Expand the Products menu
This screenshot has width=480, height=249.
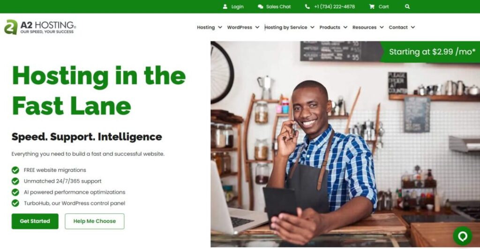[333, 27]
